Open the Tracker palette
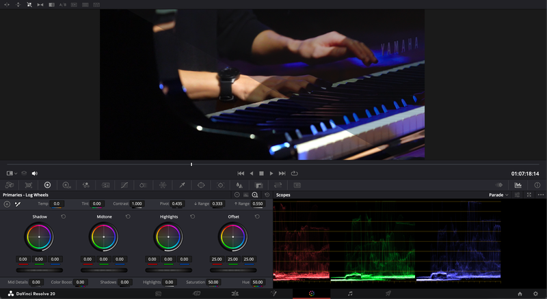The height and width of the screenshot is (299, 547). point(220,185)
